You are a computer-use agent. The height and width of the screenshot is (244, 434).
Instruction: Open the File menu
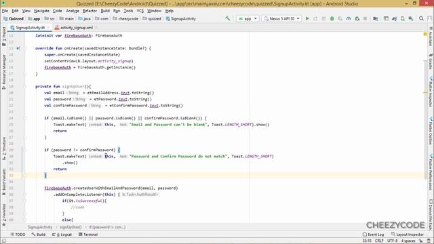[5, 11]
